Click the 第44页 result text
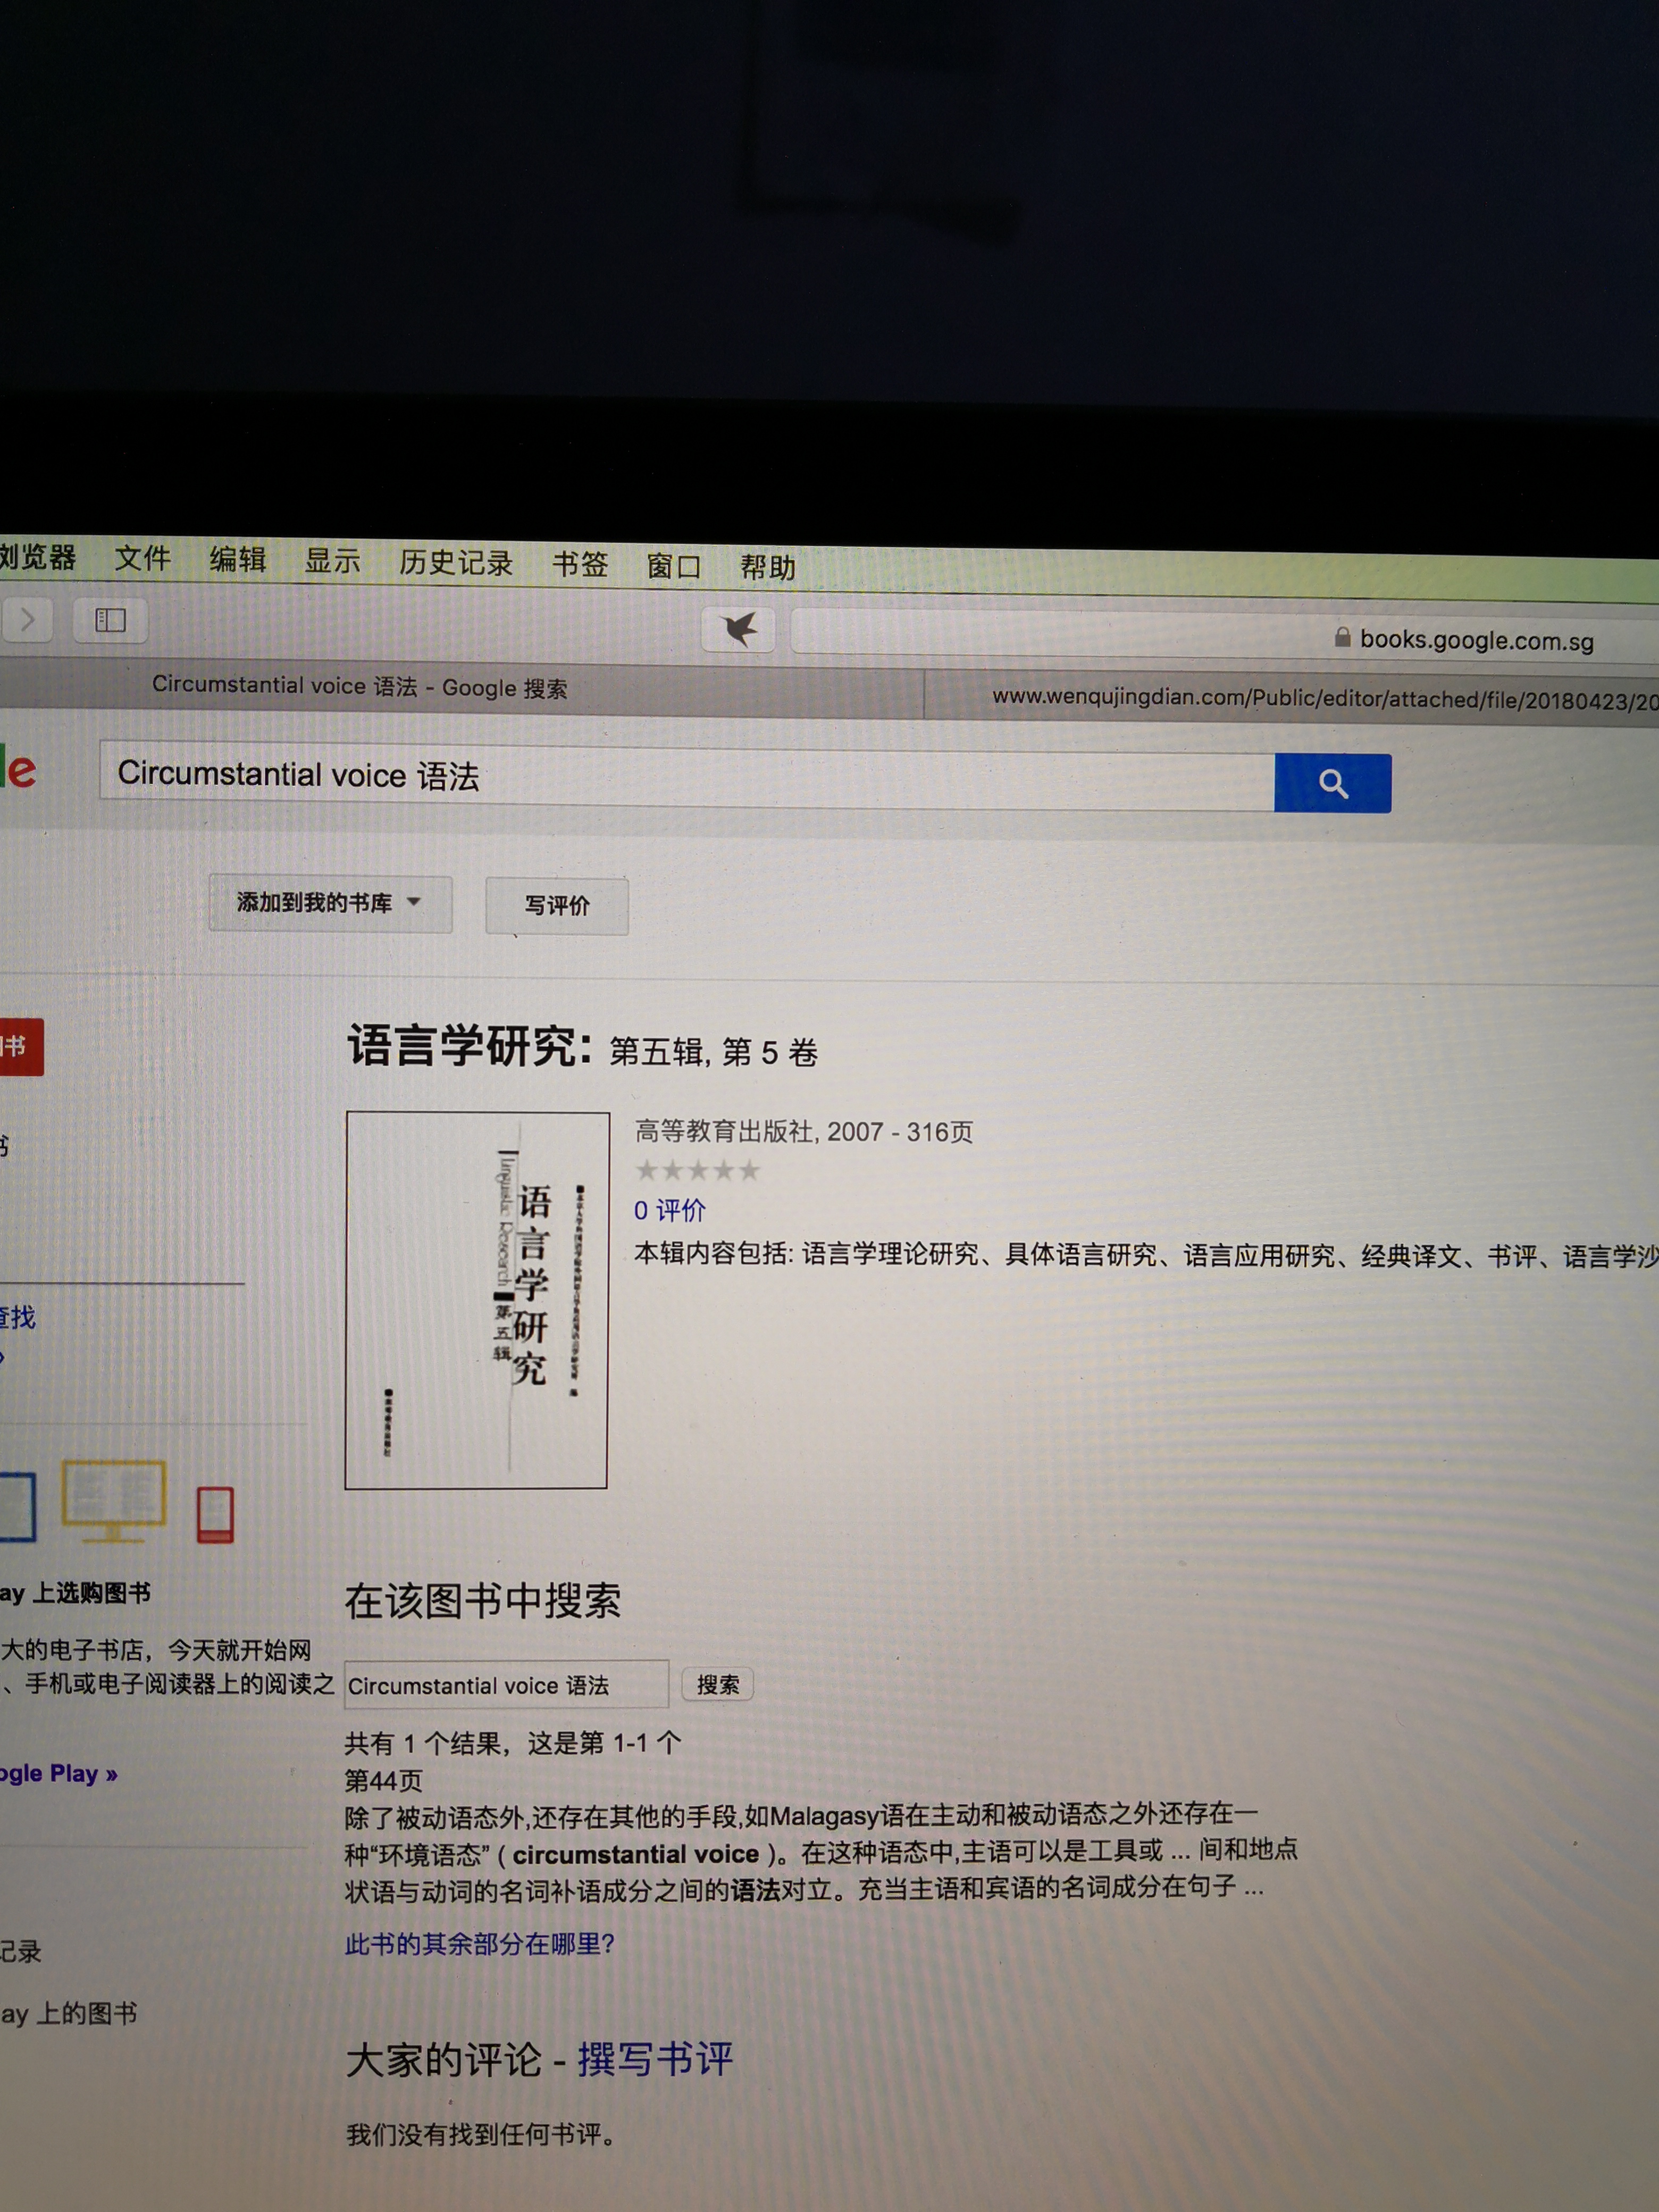 coord(384,1780)
